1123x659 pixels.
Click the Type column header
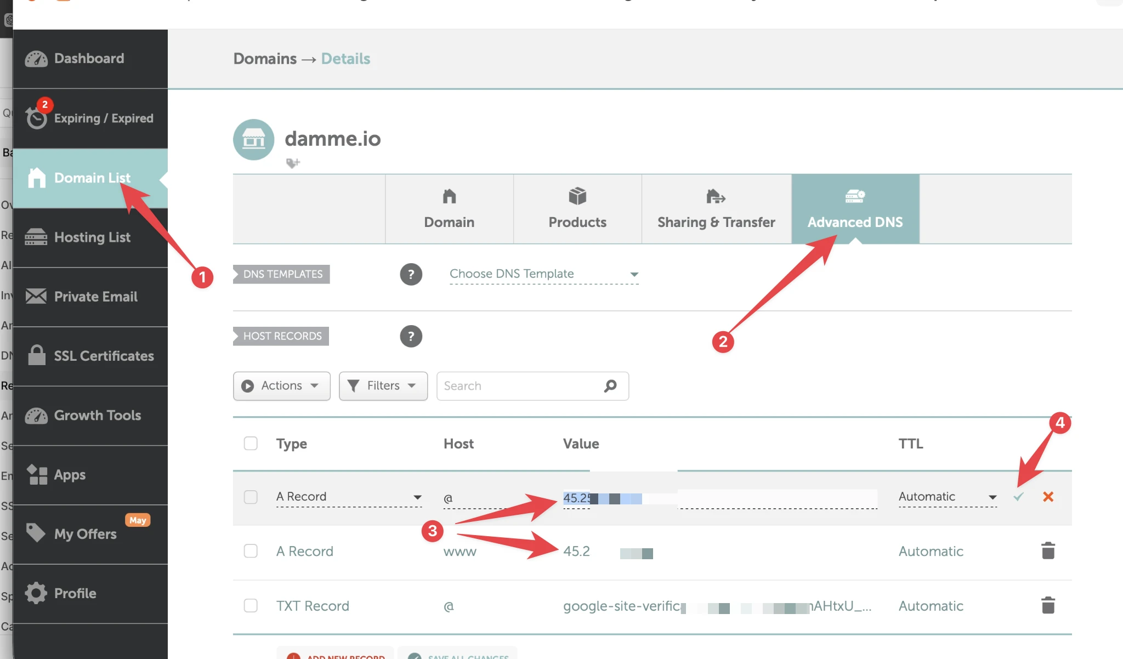pos(291,444)
